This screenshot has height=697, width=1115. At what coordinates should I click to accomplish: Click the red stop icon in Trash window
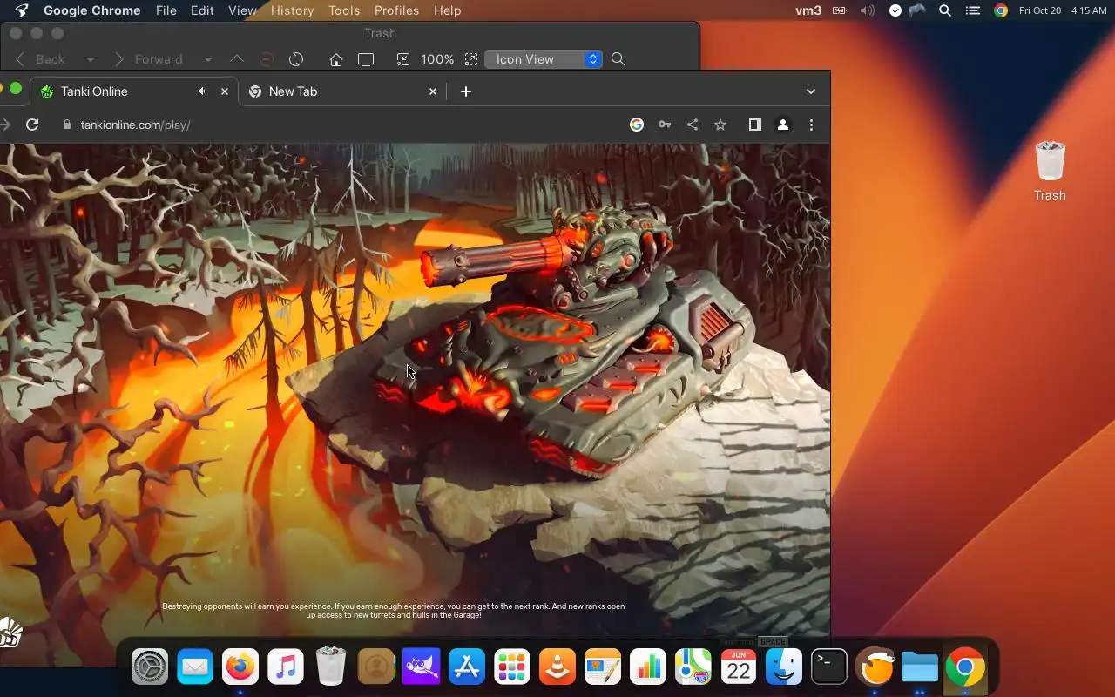pyautogui.click(x=267, y=59)
